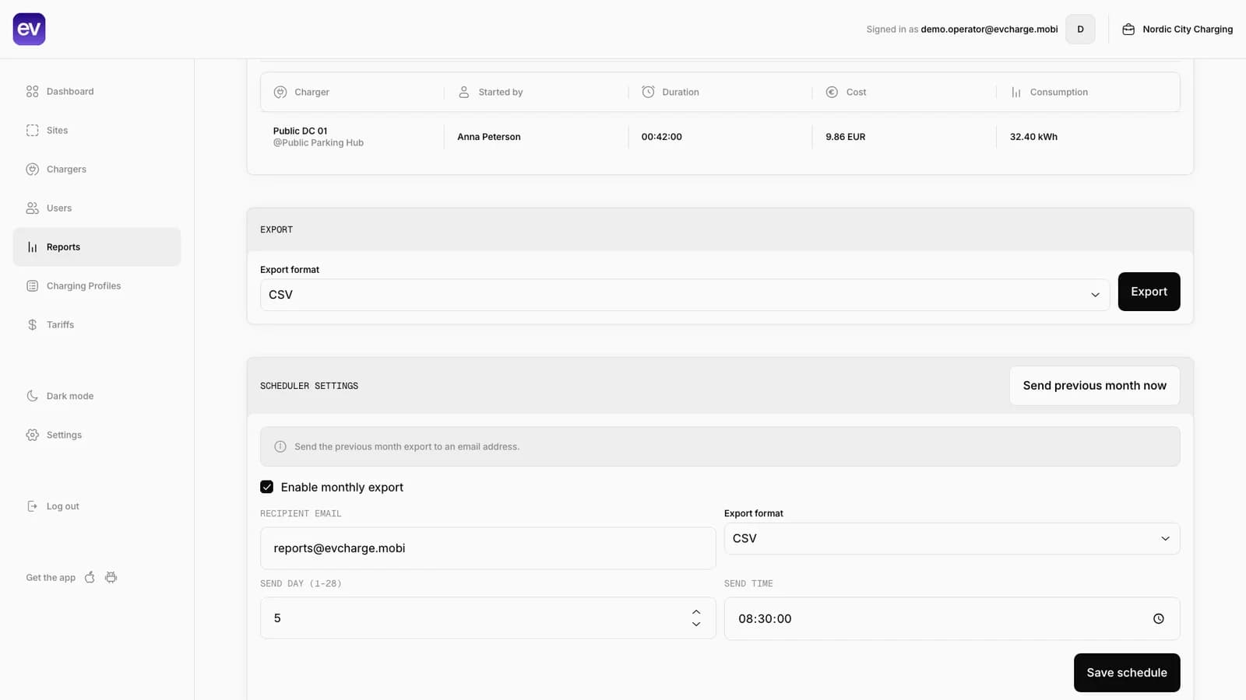Click Get the app label
1246x700 pixels.
[x=51, y=578]
